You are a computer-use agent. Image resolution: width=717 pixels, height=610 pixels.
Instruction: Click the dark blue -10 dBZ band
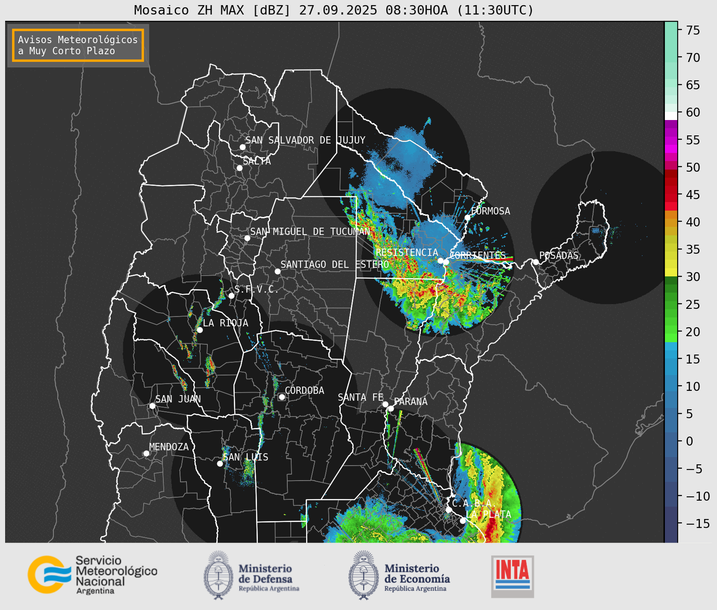671,494
